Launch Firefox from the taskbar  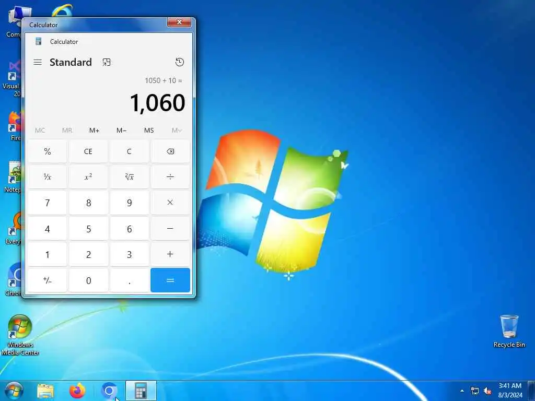[77, 391]
